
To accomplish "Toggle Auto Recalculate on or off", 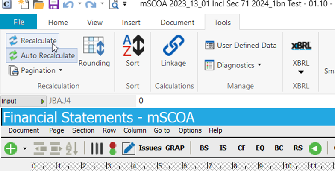I will (x=42, y=55).
